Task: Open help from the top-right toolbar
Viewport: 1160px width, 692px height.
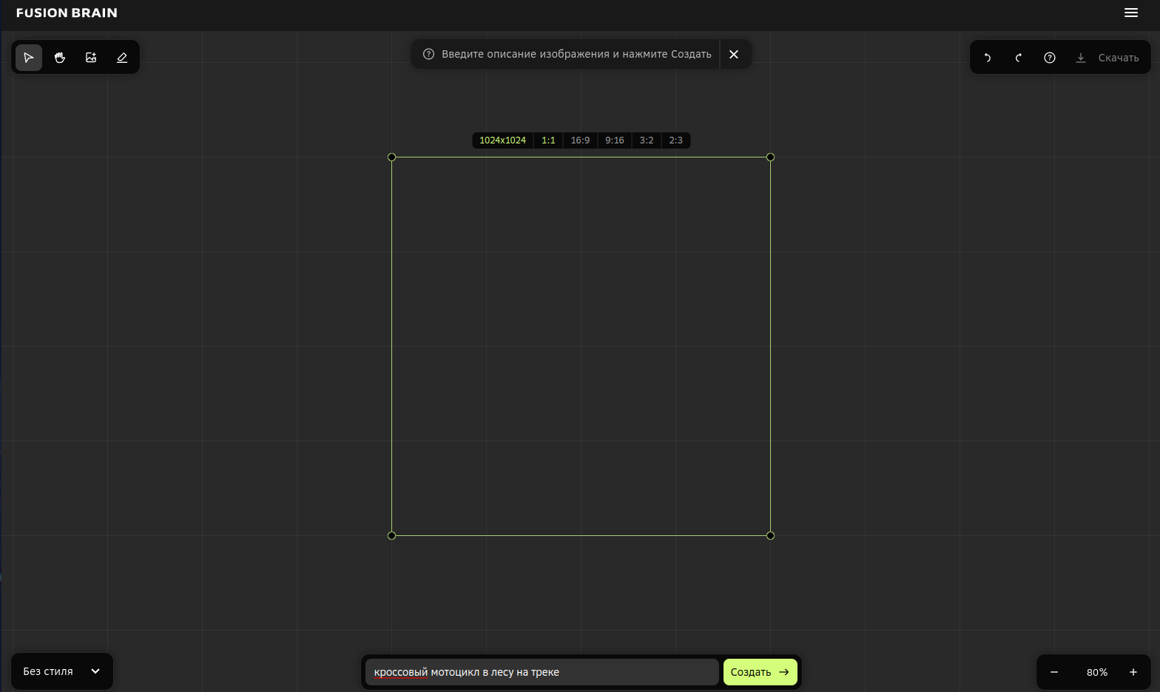Action: 1049,58
